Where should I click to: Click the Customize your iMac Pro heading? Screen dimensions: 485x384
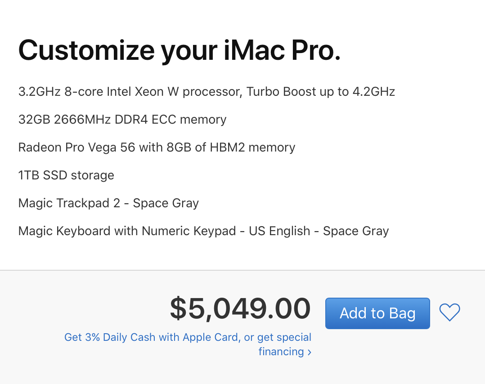(x=180, y=51)
